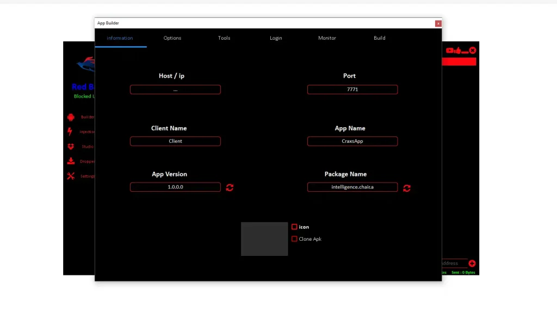This screenshot has height=320, width=557.
Task: Switch to the Build tab
Action: 379,38
